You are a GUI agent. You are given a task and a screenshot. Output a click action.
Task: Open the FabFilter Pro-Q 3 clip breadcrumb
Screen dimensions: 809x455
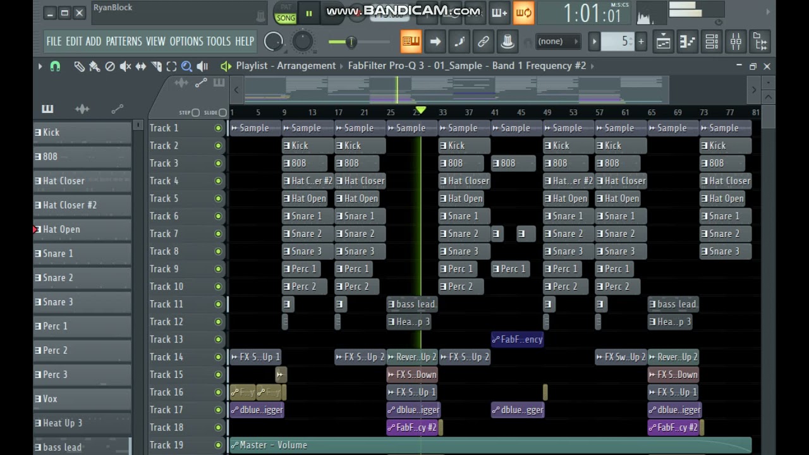click(466, 66)
